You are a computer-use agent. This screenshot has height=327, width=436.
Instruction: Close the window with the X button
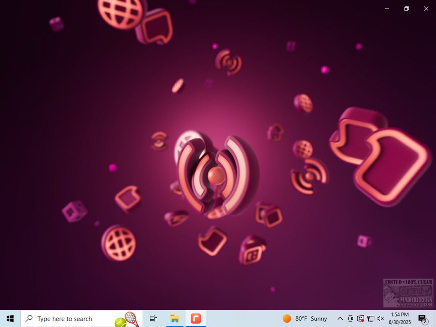426,9
